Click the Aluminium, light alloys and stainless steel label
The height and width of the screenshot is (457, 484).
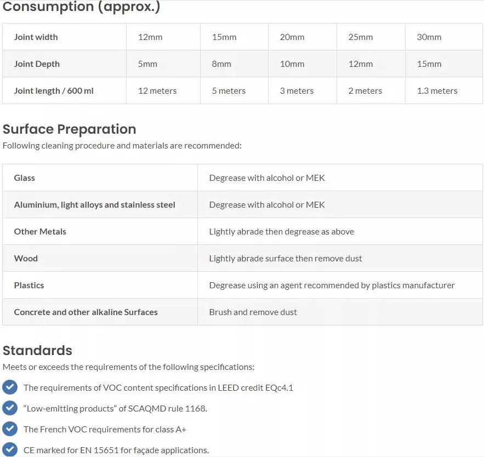coord(94,205)
